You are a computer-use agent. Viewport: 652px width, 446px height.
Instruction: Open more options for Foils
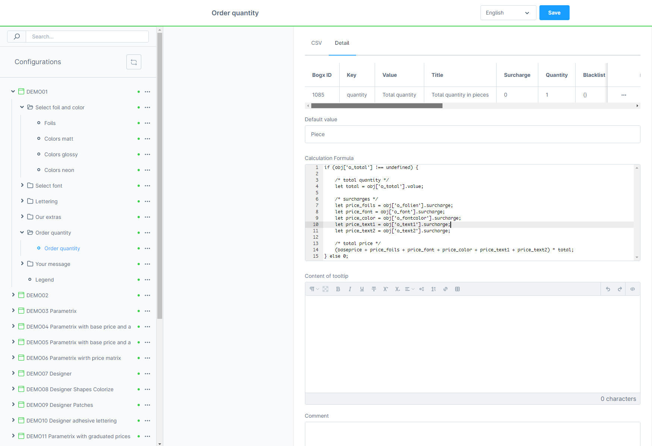(148, 123)
